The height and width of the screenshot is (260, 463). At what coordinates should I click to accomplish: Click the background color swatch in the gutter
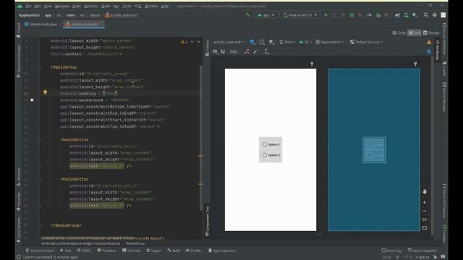(x=32, y=100)
